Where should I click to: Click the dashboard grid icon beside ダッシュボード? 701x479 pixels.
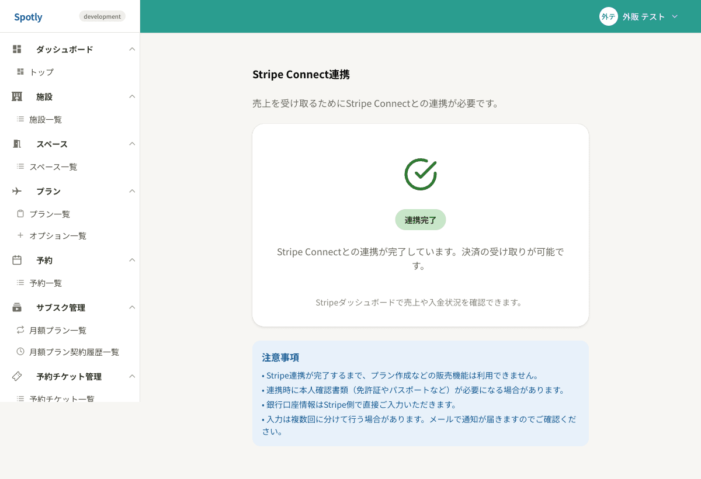coord(17,49)
